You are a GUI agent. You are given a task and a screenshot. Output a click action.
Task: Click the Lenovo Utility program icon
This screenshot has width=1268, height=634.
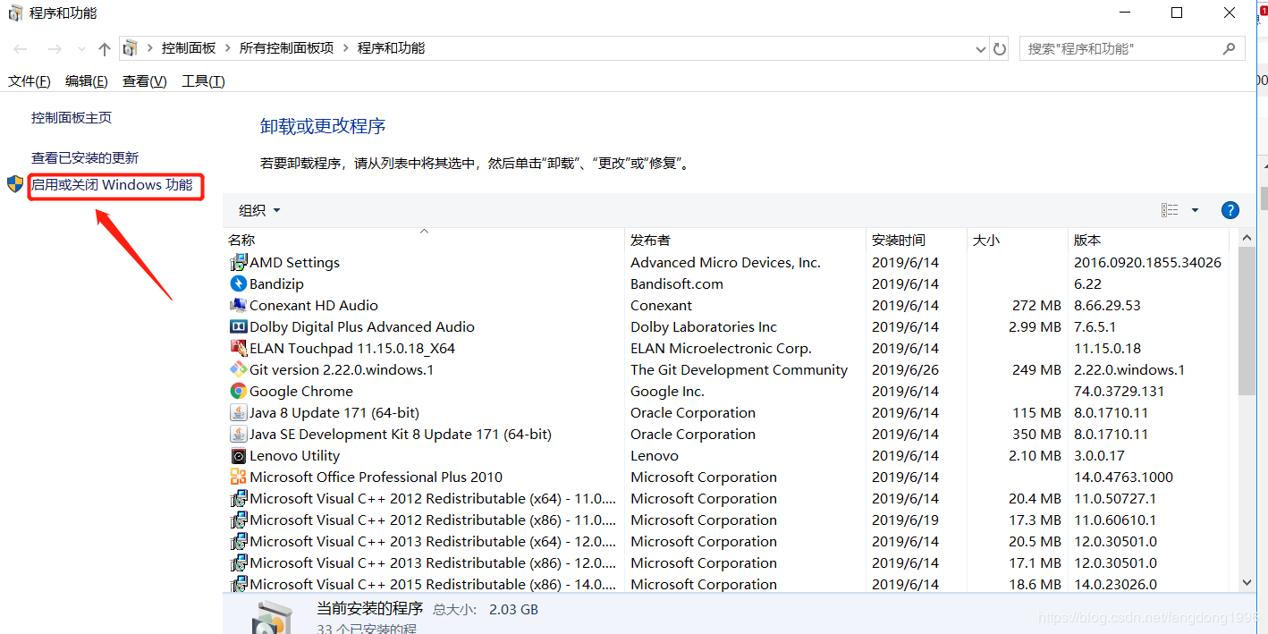(x=238, y=456)
